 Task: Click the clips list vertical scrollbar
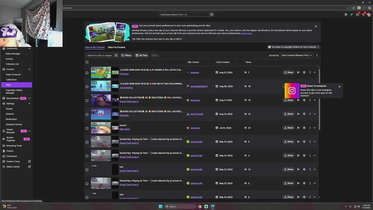tap(319, 99)
